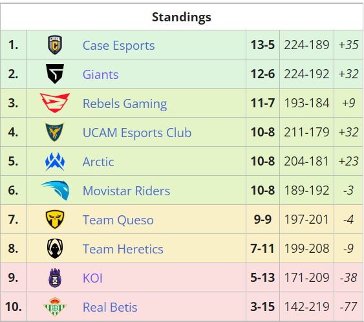Viewport: 364px width, 322px height.
Task: Visit the Team Heretics page
Action: (x=123, y=249)
